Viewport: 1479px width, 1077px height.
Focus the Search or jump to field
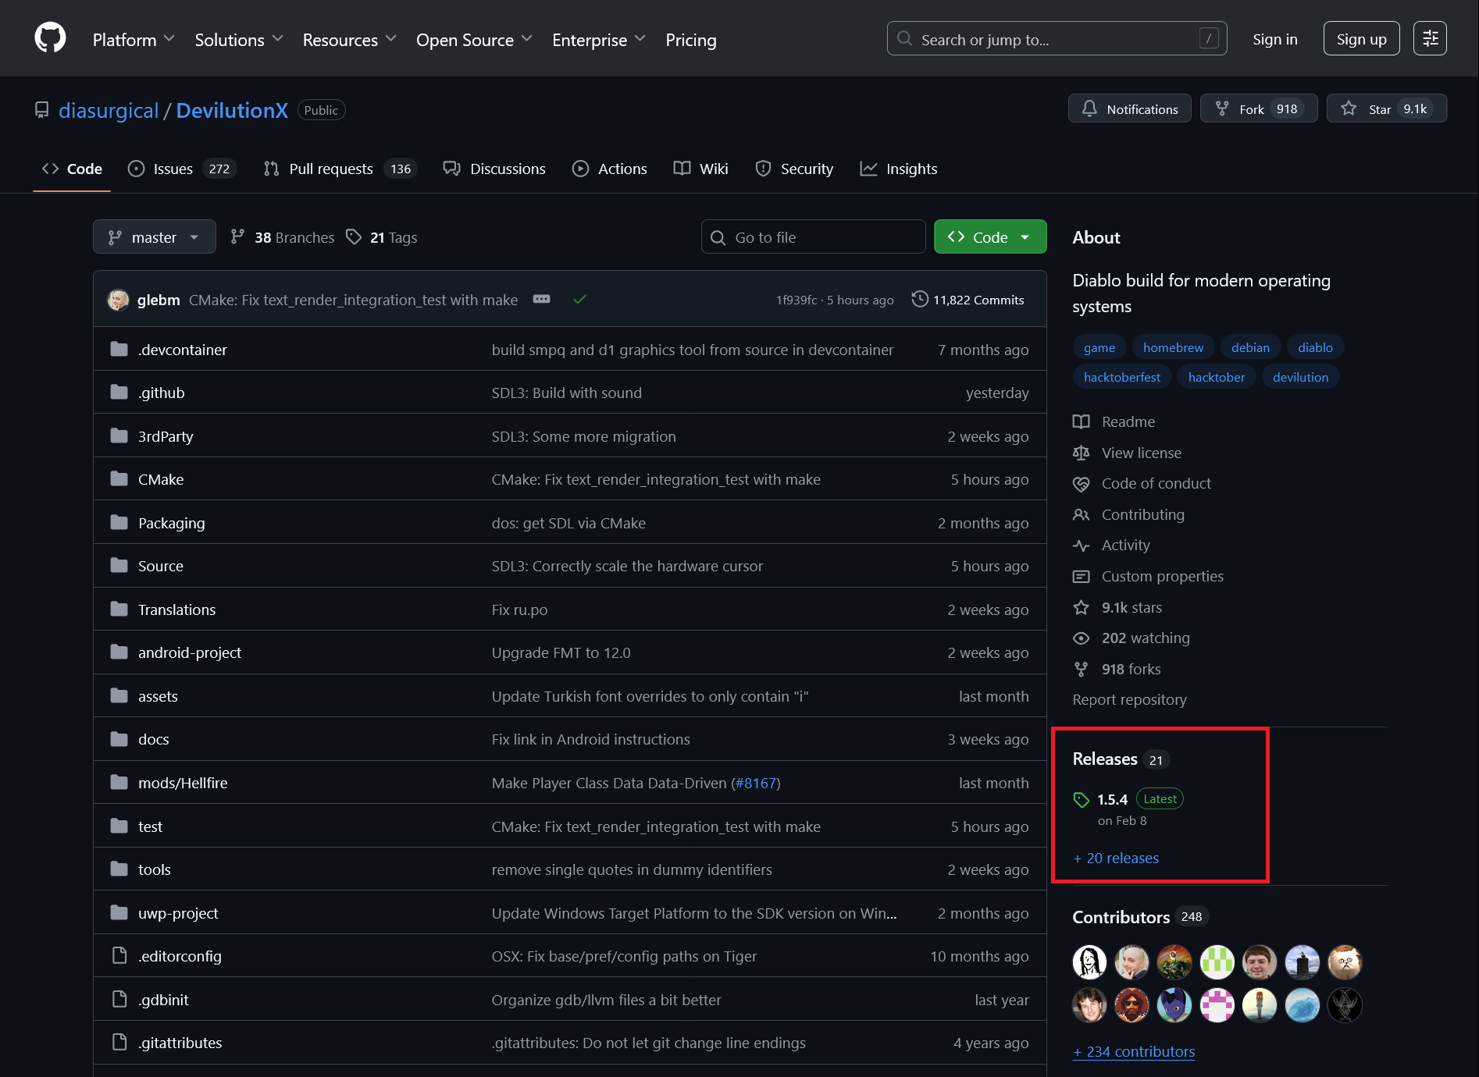click(x=1057, y=38)
